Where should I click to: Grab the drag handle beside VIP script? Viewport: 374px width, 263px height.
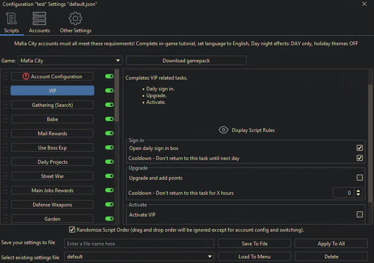pyautogui.click(x=5, y=90)
